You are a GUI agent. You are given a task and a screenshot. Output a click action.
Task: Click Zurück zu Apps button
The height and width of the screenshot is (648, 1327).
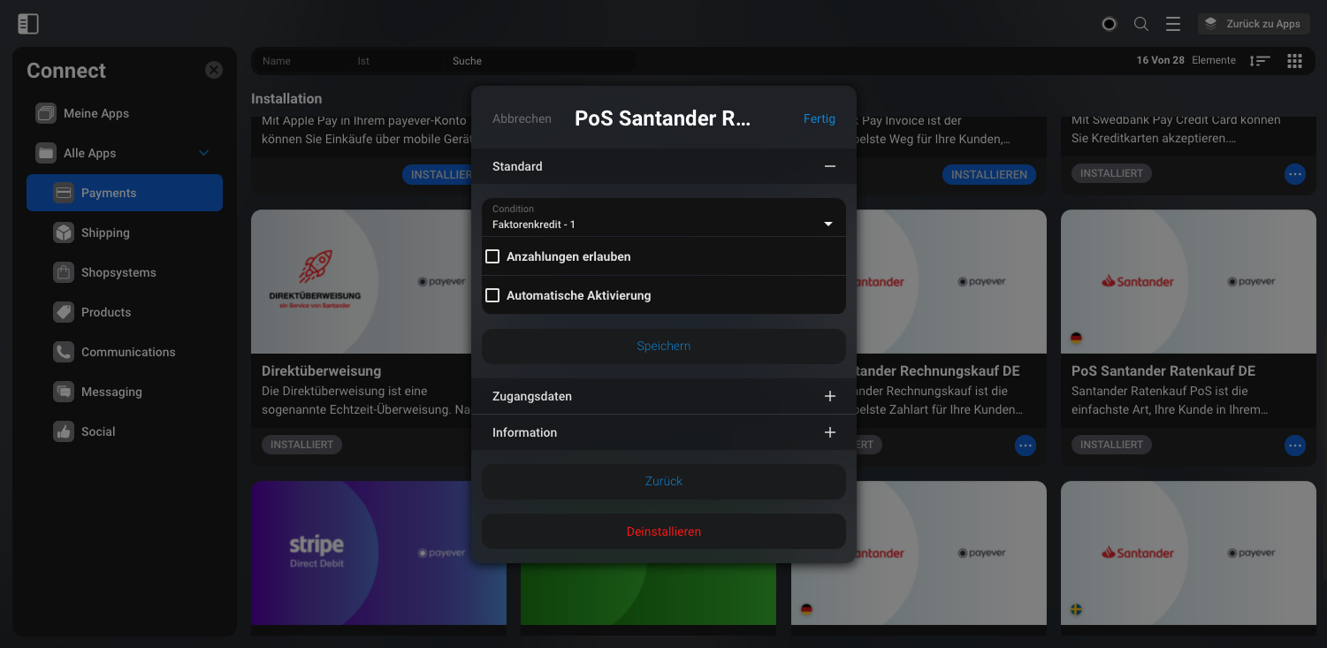1254,24
